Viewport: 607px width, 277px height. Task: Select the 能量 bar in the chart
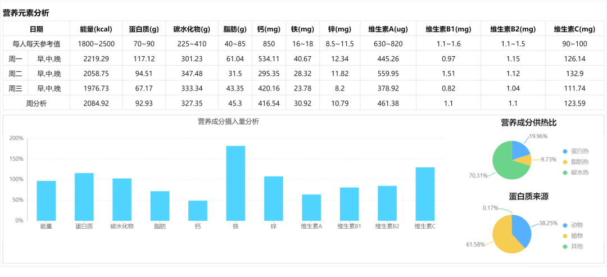tap(46, 201)
